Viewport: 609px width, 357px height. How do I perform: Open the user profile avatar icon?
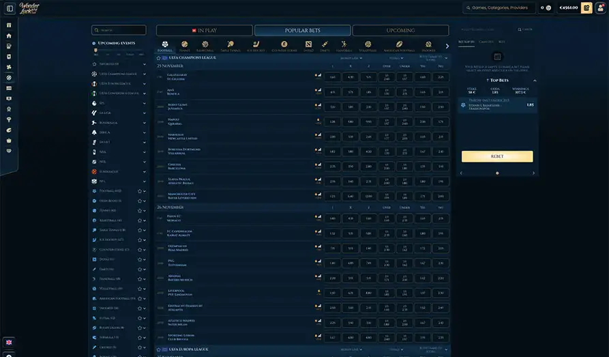pyautogui.click(x=600, y=8)
